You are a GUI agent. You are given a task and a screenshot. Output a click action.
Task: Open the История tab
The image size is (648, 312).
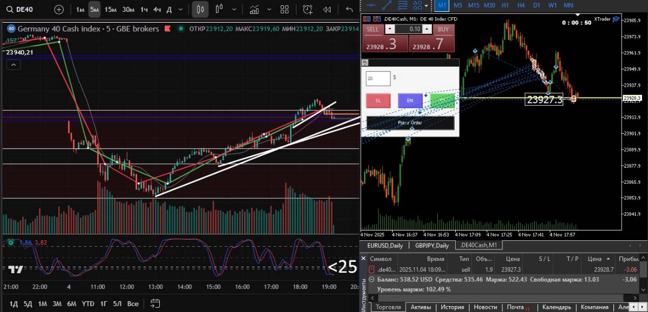(452, 307)
